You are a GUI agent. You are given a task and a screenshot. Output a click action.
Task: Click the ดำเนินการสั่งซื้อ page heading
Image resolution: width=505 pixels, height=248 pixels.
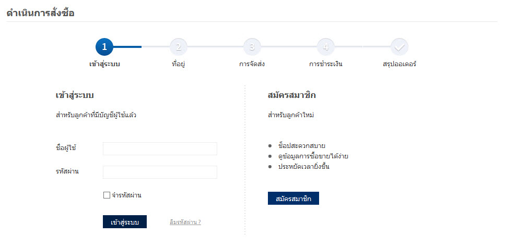[x=41, y=13]
